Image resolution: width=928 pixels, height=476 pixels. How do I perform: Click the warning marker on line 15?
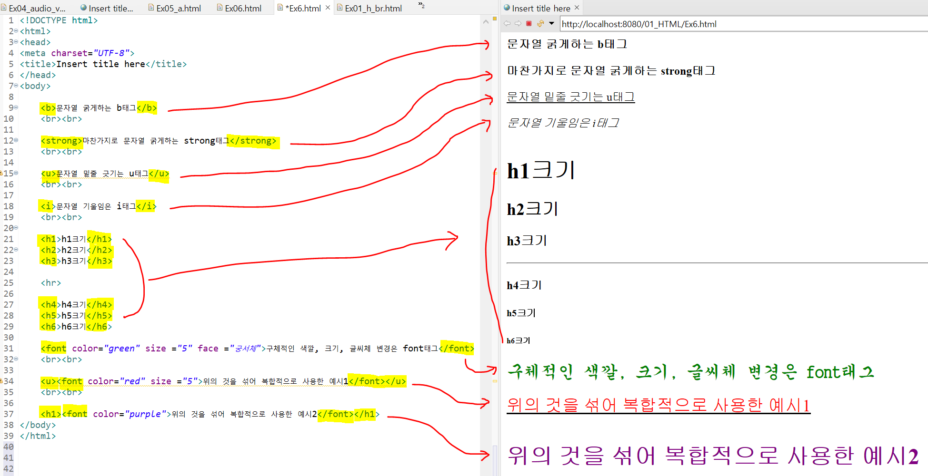click(x=1, y=173)
